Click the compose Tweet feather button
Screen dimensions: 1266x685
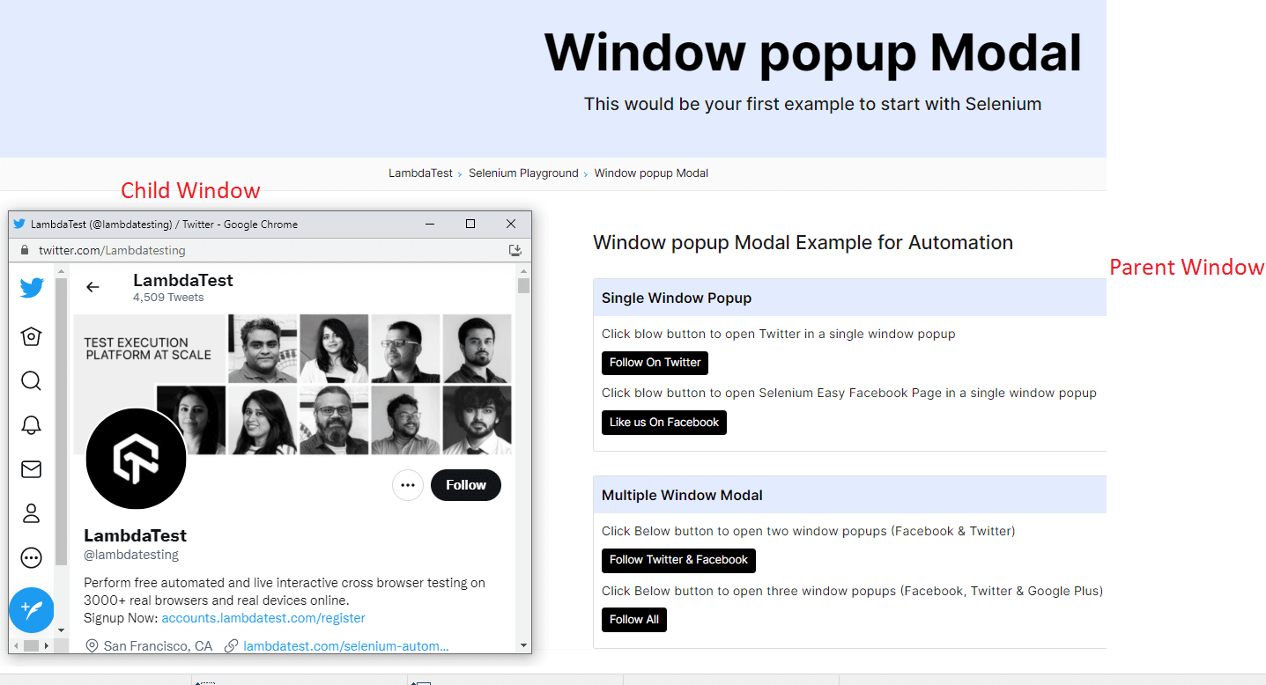point(31,609)
